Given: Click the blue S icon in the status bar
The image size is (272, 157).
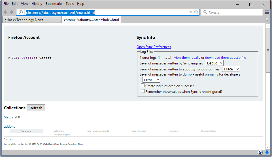Looking at the screenshot, I should pos(260,152).
